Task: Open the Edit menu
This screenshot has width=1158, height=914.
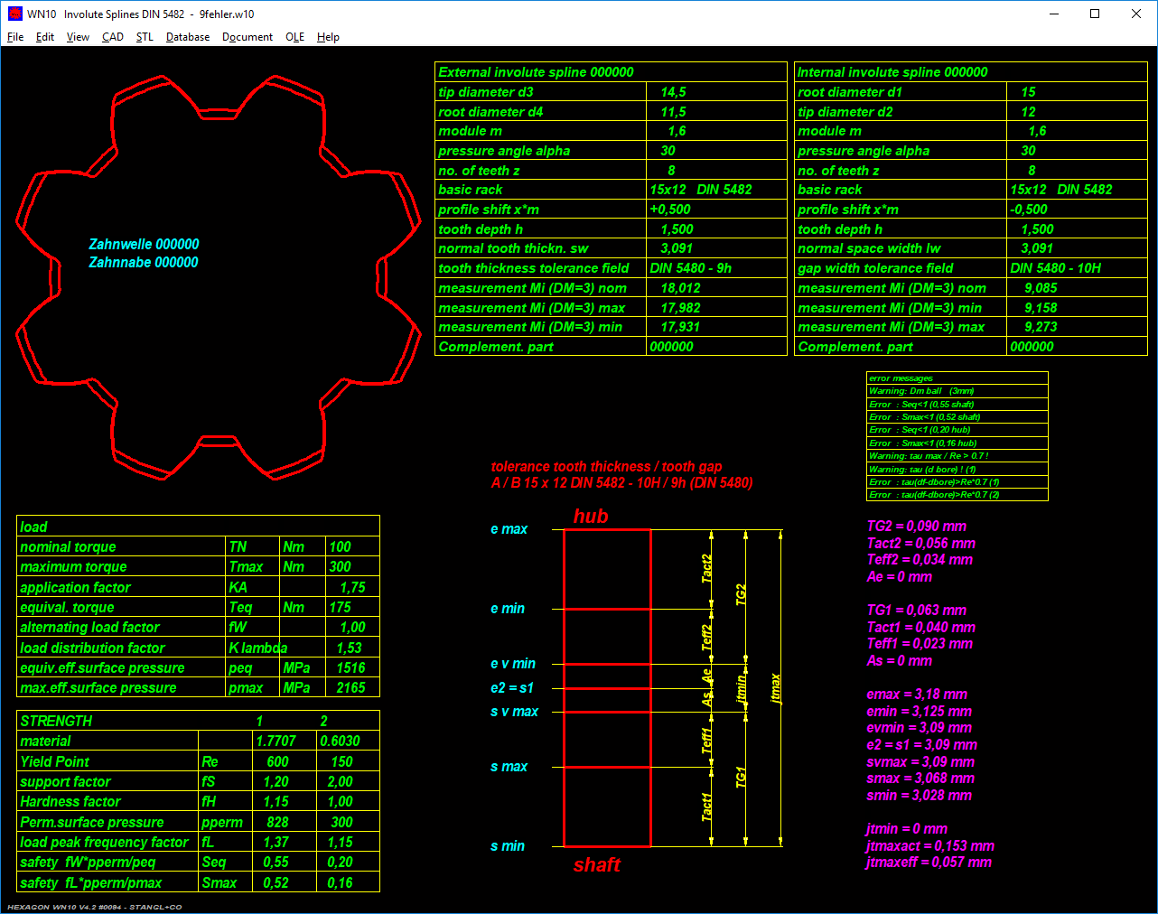Action: click(x=45, y=37)
